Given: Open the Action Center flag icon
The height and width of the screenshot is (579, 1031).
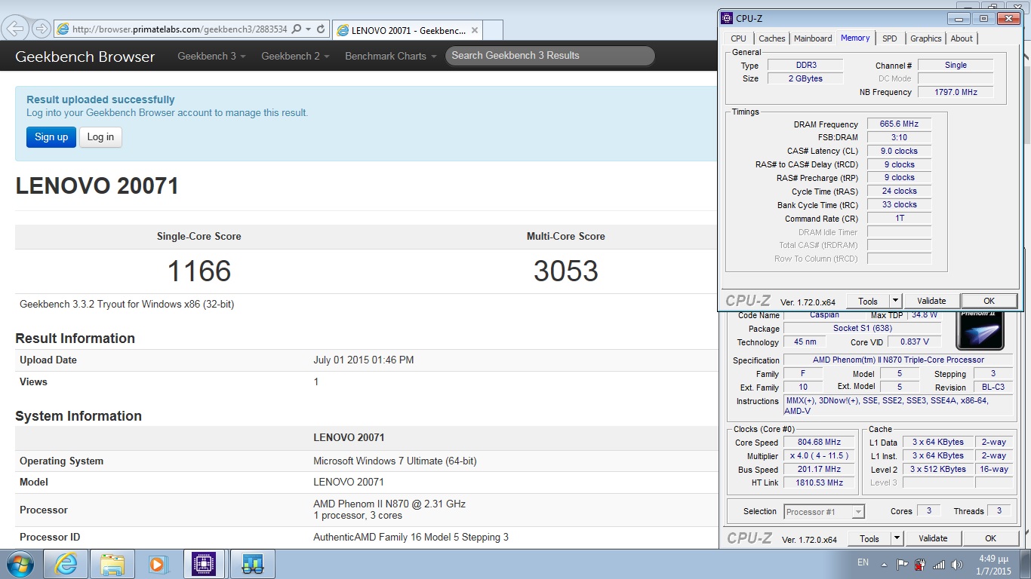Looking at the screenshot, I should click(x=902, y=564).
